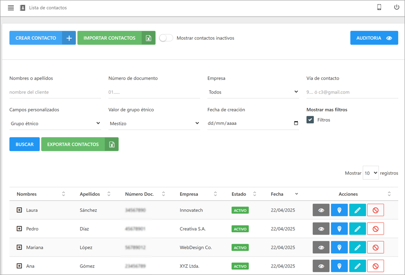Uncheck the Filtros checkbox
Screen dimensions: 405x275
click(x=310, y=120)
